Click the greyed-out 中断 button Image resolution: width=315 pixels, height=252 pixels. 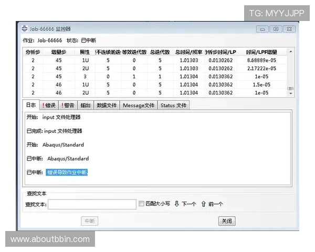click(90, 221)
